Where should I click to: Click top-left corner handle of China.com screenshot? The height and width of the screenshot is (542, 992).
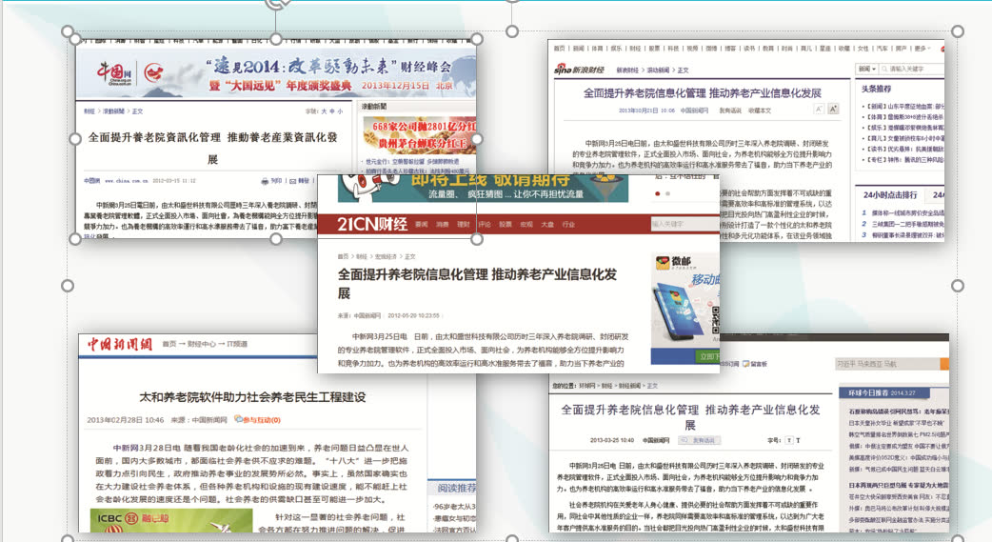pos(75,39)
